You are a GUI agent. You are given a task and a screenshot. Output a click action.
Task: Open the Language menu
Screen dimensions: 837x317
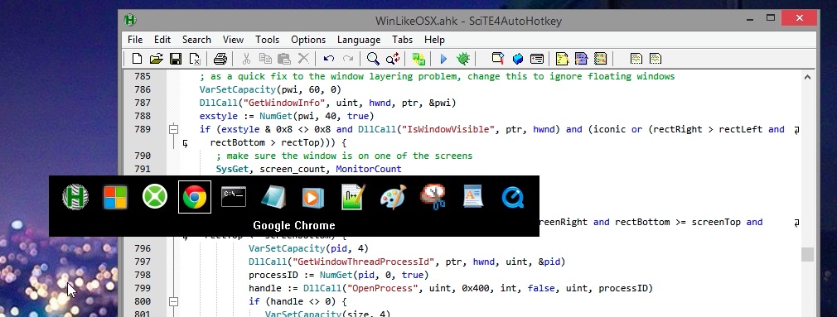(x=359, y=40)
